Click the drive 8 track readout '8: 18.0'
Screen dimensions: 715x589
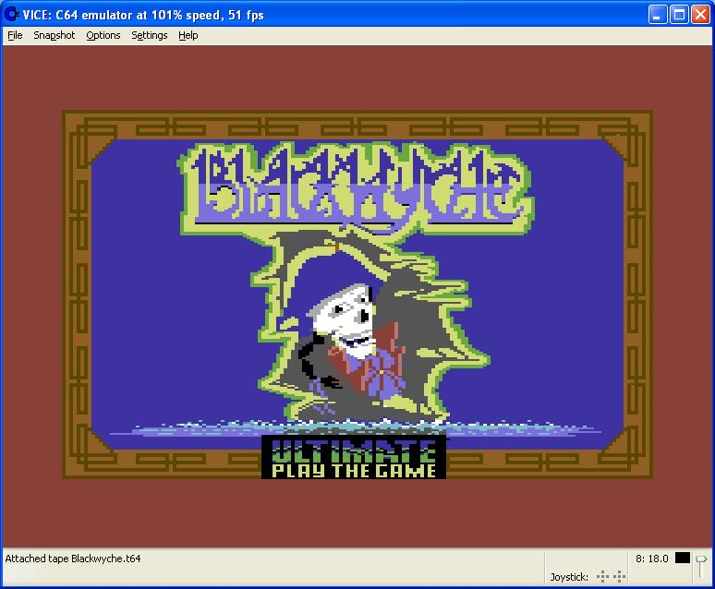651,559
